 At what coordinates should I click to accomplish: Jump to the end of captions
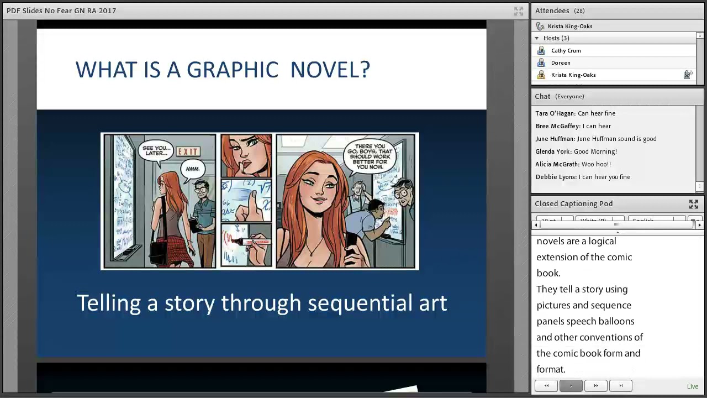tap(620, 386)
